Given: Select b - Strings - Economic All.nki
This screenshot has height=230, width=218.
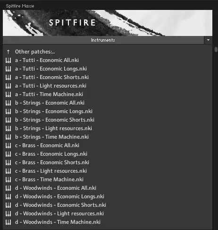Looking at the screenshot, I should click(50, 103).
